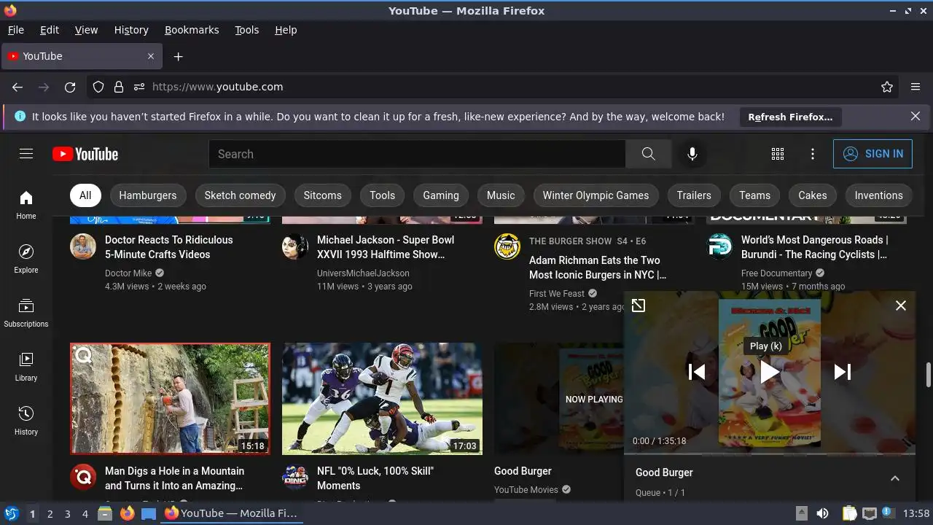Image resolution: width=933 pixels, height=525 pixels.
Task: Open the File menu
Action: (x=16, y=30)
